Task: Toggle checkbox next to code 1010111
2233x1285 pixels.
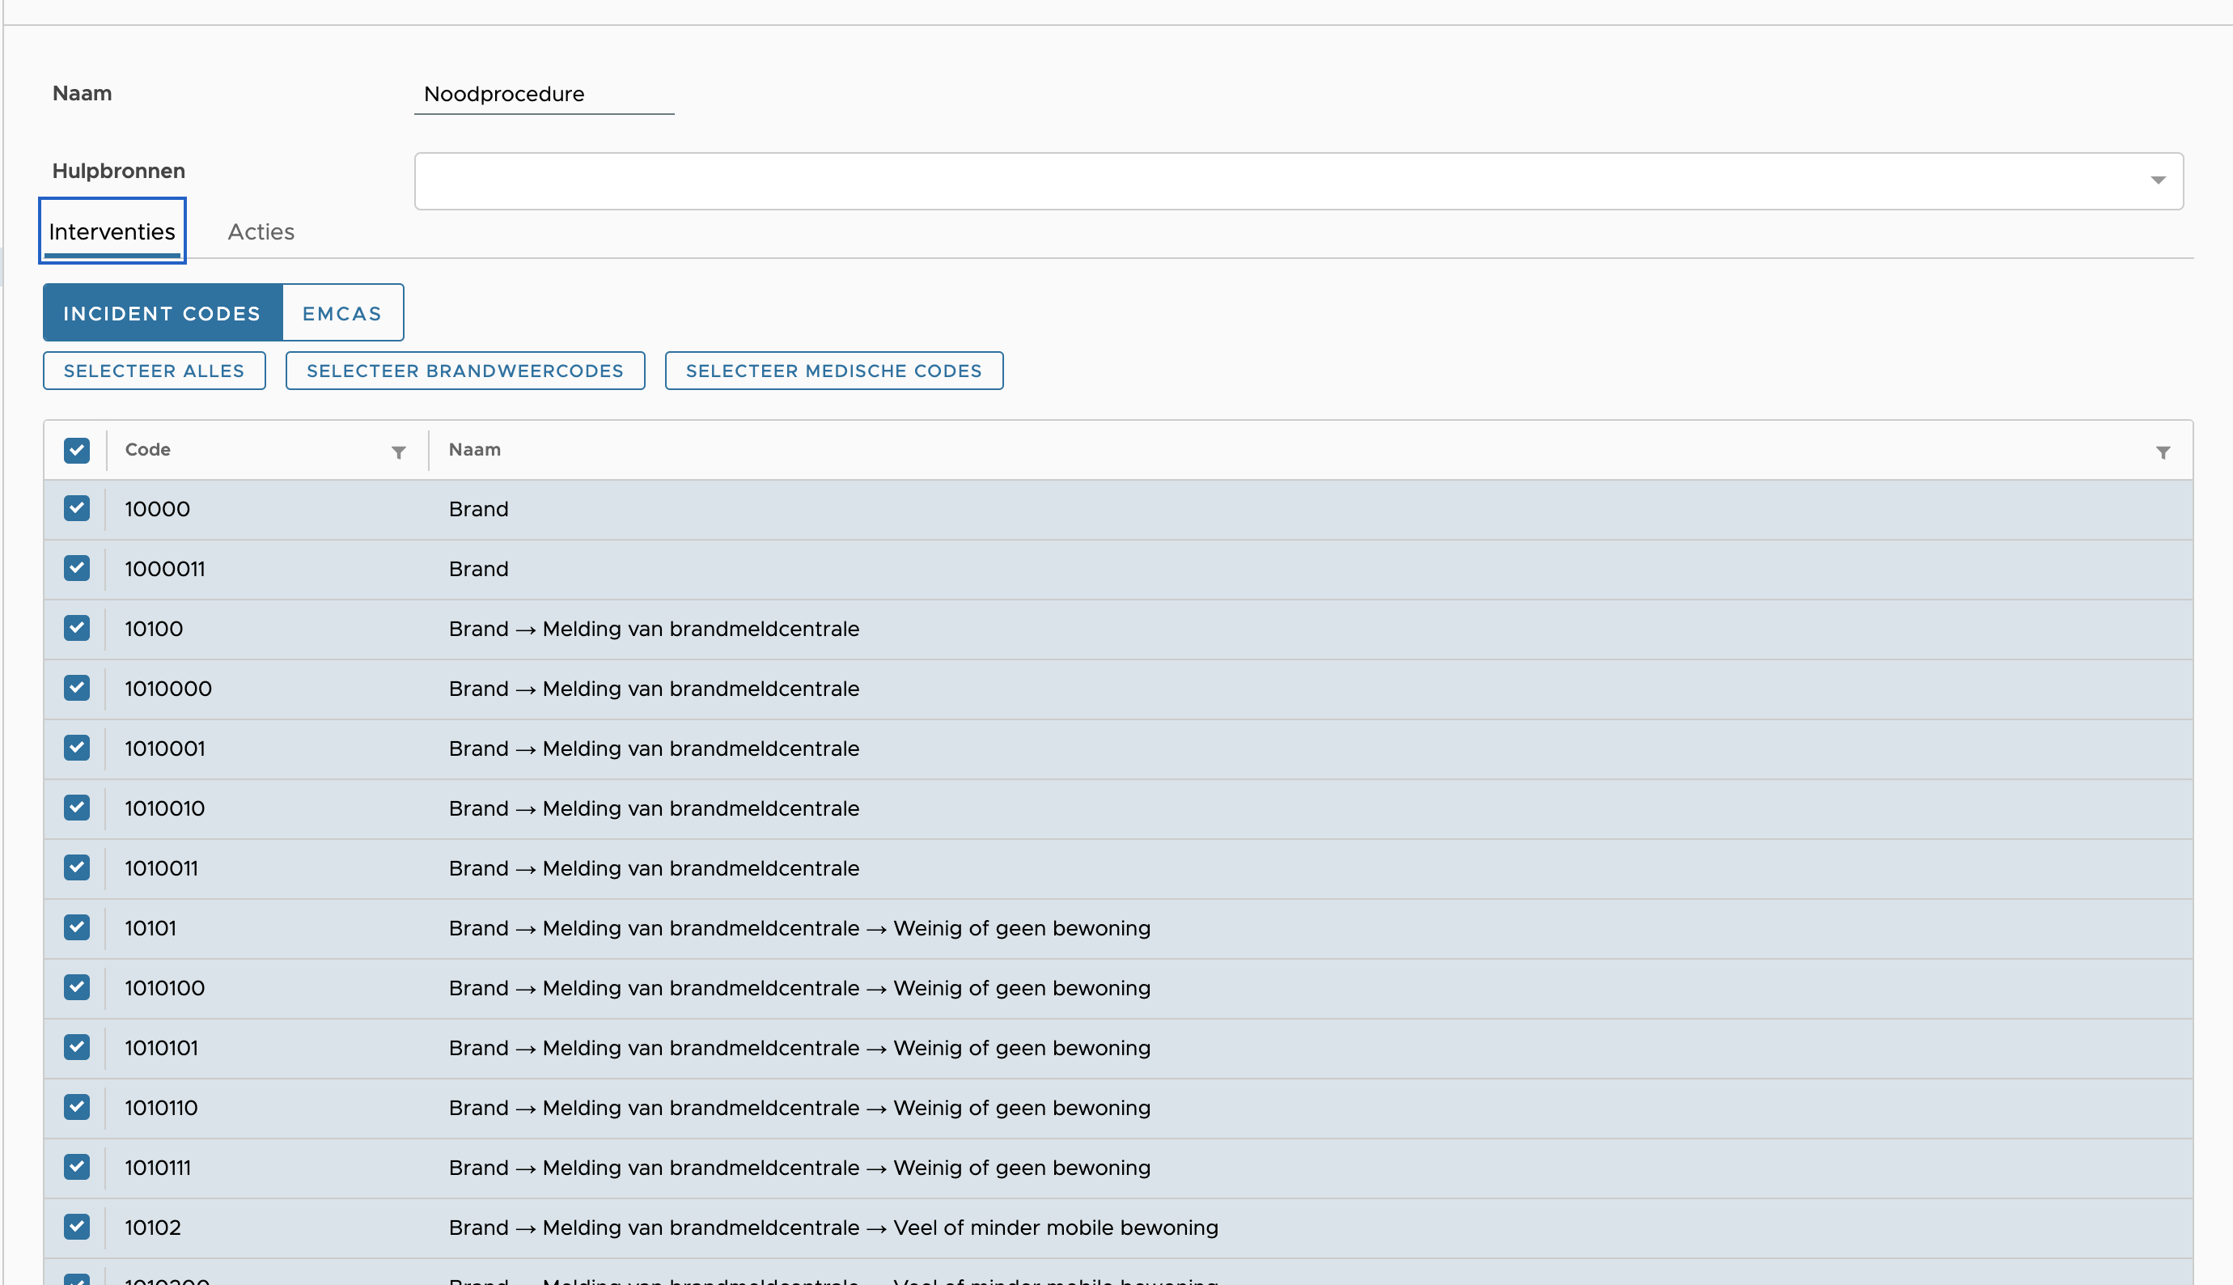Action: tap(77, 1167)
